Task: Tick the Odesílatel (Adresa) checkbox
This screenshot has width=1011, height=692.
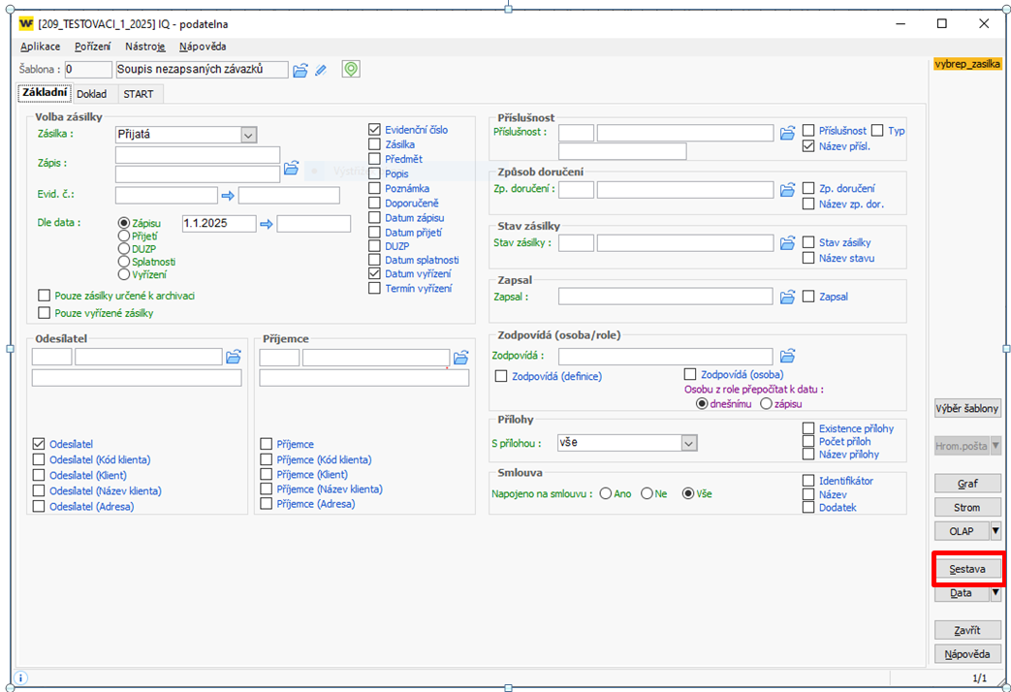Action: [39, 506]
